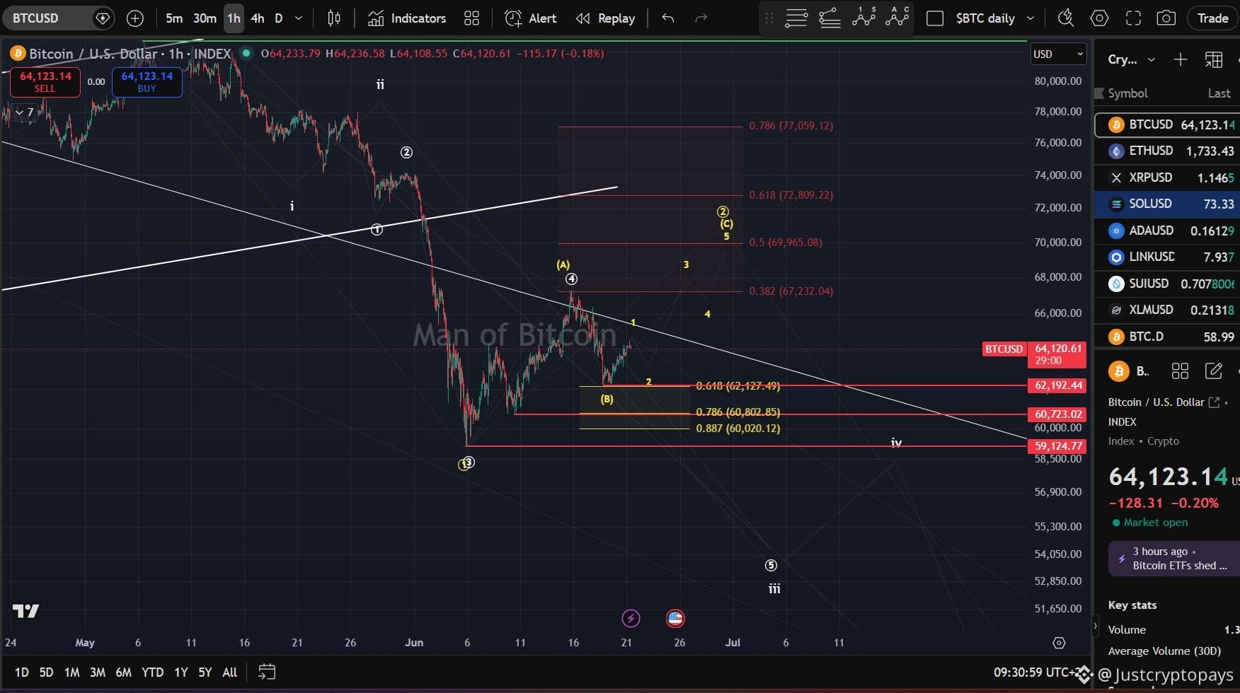Set date range to 1D
Screen dimensions: 1240x693
[x=22, y=672]
